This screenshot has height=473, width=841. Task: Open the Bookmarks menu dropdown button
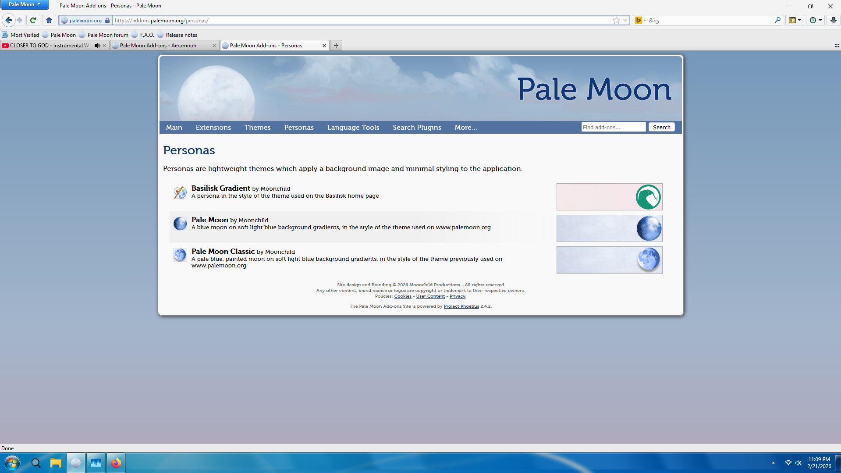pos(795,20)
